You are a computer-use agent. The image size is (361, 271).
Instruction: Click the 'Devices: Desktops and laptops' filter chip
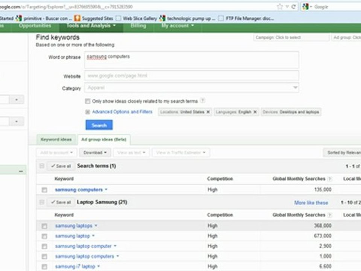291,112
